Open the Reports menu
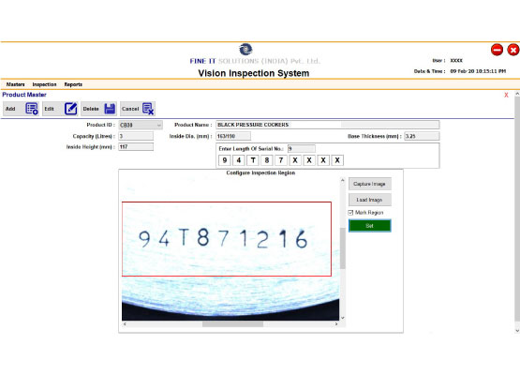Viewport: 520px width, 375px height. click(x=73, y=84)
